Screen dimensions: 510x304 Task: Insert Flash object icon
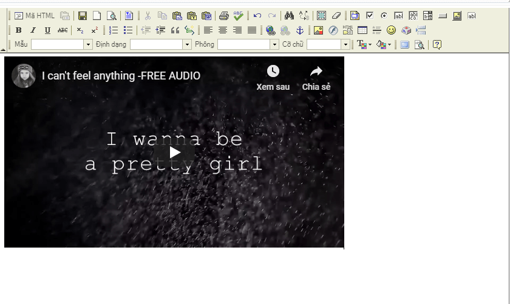tap(333, 30)
